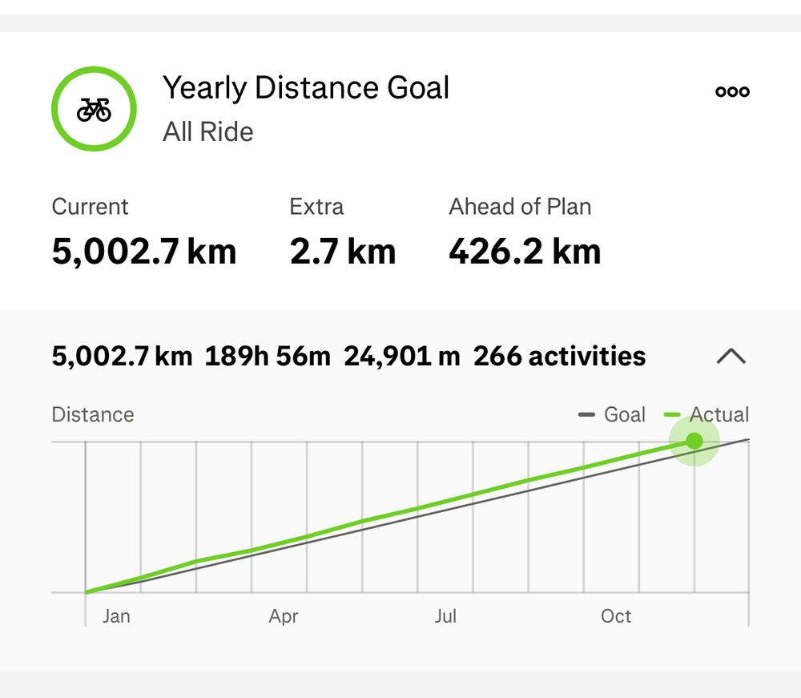Open the Yearly Distance Goal title
Image resolution: width=801 pixels, height=698 pixels.
306,88
